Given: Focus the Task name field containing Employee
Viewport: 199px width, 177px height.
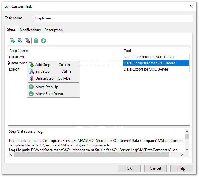Looking at the screenshot, I should (x=113, y=18).
